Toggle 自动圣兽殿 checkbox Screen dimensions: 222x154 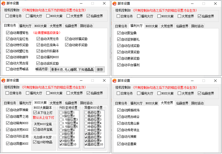point(119,144)
